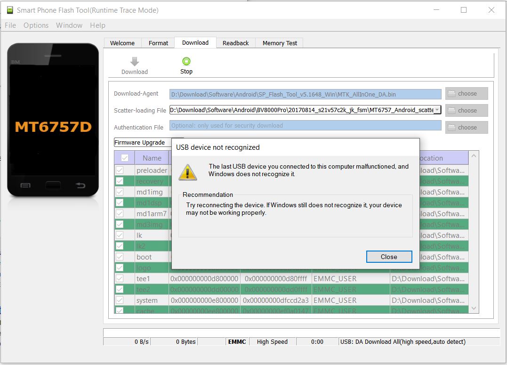Click the warning icon in the dialog
The width and height of the screenshot is (507, 365).
[x=187, y=172]
